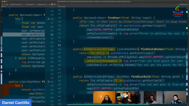Click user.setBio line in left pane

[33, 42]
